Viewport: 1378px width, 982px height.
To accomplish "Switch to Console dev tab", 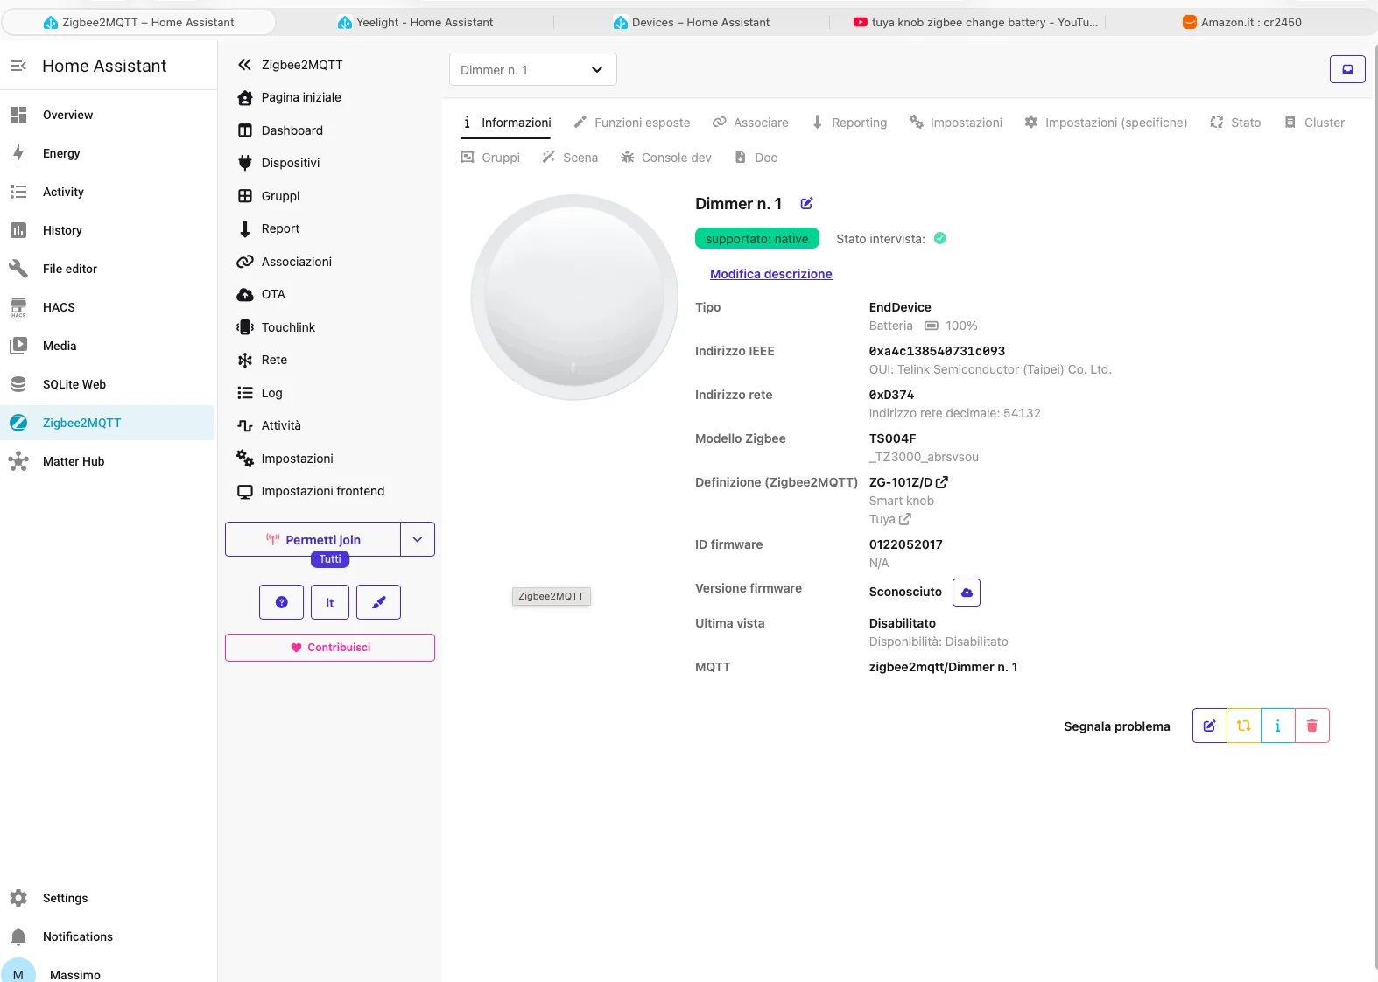I will [x=666, y=158].
